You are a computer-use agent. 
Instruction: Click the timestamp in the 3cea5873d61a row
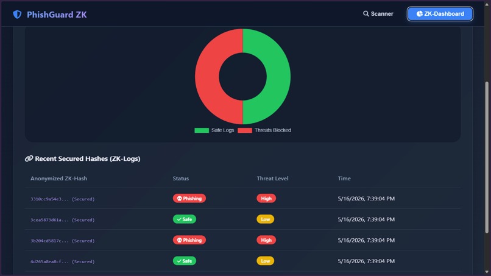click(366, 219)
